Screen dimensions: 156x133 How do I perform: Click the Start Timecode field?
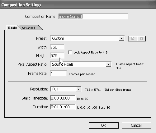pyautogui.click(x=63, y=98)
